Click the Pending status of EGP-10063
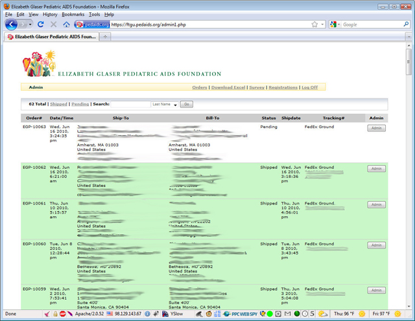This screenshot has width=415, height=321. coord(268,127)
